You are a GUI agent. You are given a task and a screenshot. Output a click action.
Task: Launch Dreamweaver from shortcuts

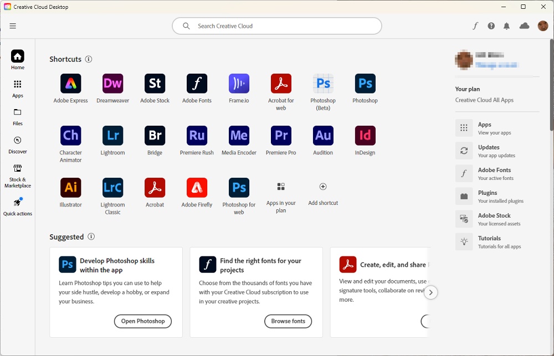tap(112, 84)
